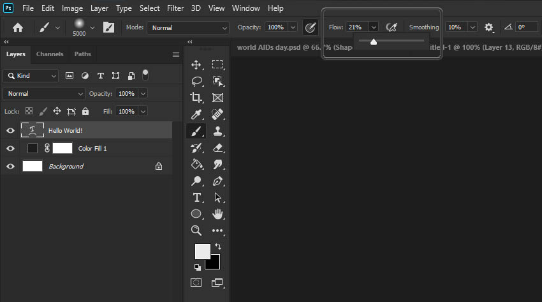Expand the brush Opacity slider arrow
Image resolution: width=542 pixels, height=302 pixels.
tap(293, 27)
